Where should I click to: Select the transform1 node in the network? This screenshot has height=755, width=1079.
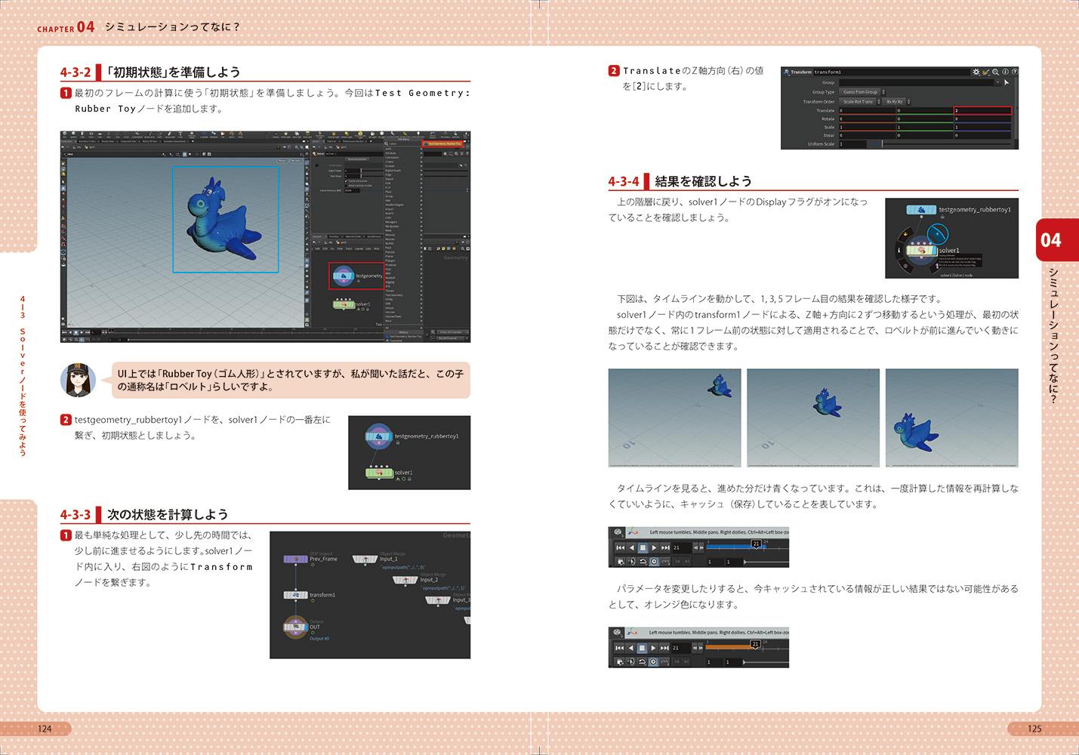[x=295, y=595]
